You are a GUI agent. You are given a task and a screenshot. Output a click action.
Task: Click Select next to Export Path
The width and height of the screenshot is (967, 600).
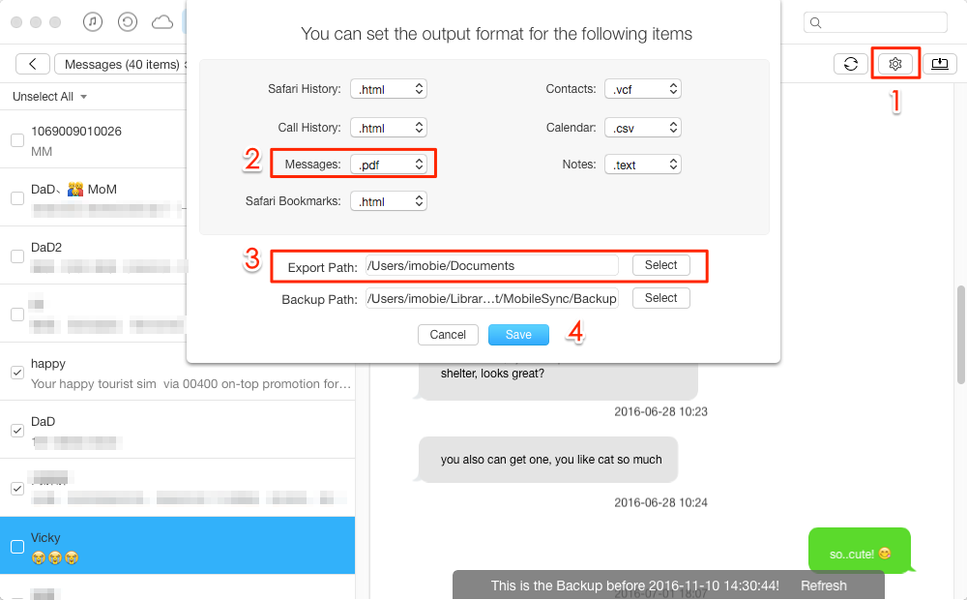click(661, 265)
